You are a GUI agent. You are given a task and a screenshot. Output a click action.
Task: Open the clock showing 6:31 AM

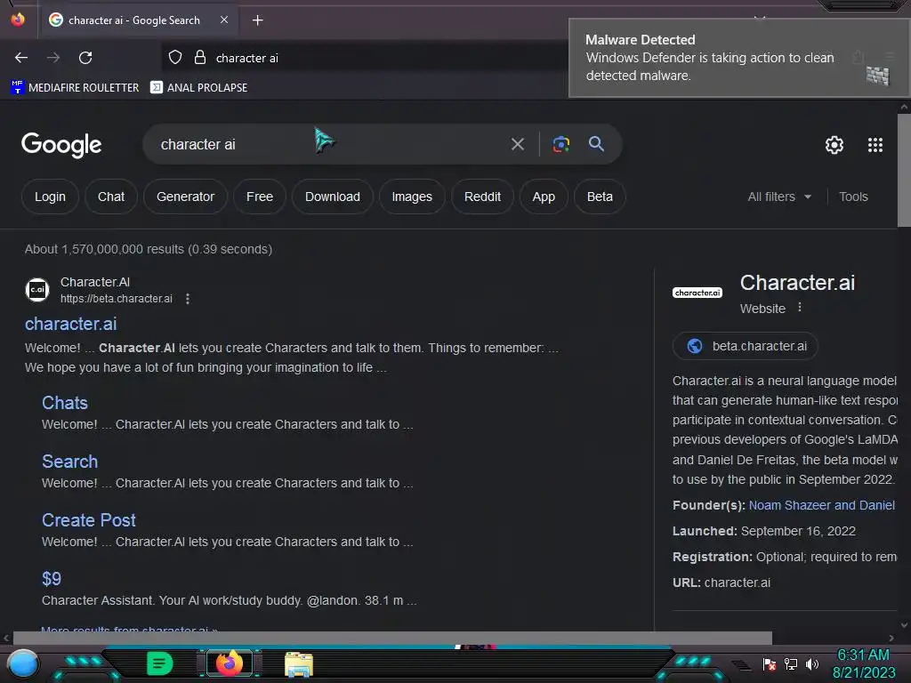(x=863, y=663)
